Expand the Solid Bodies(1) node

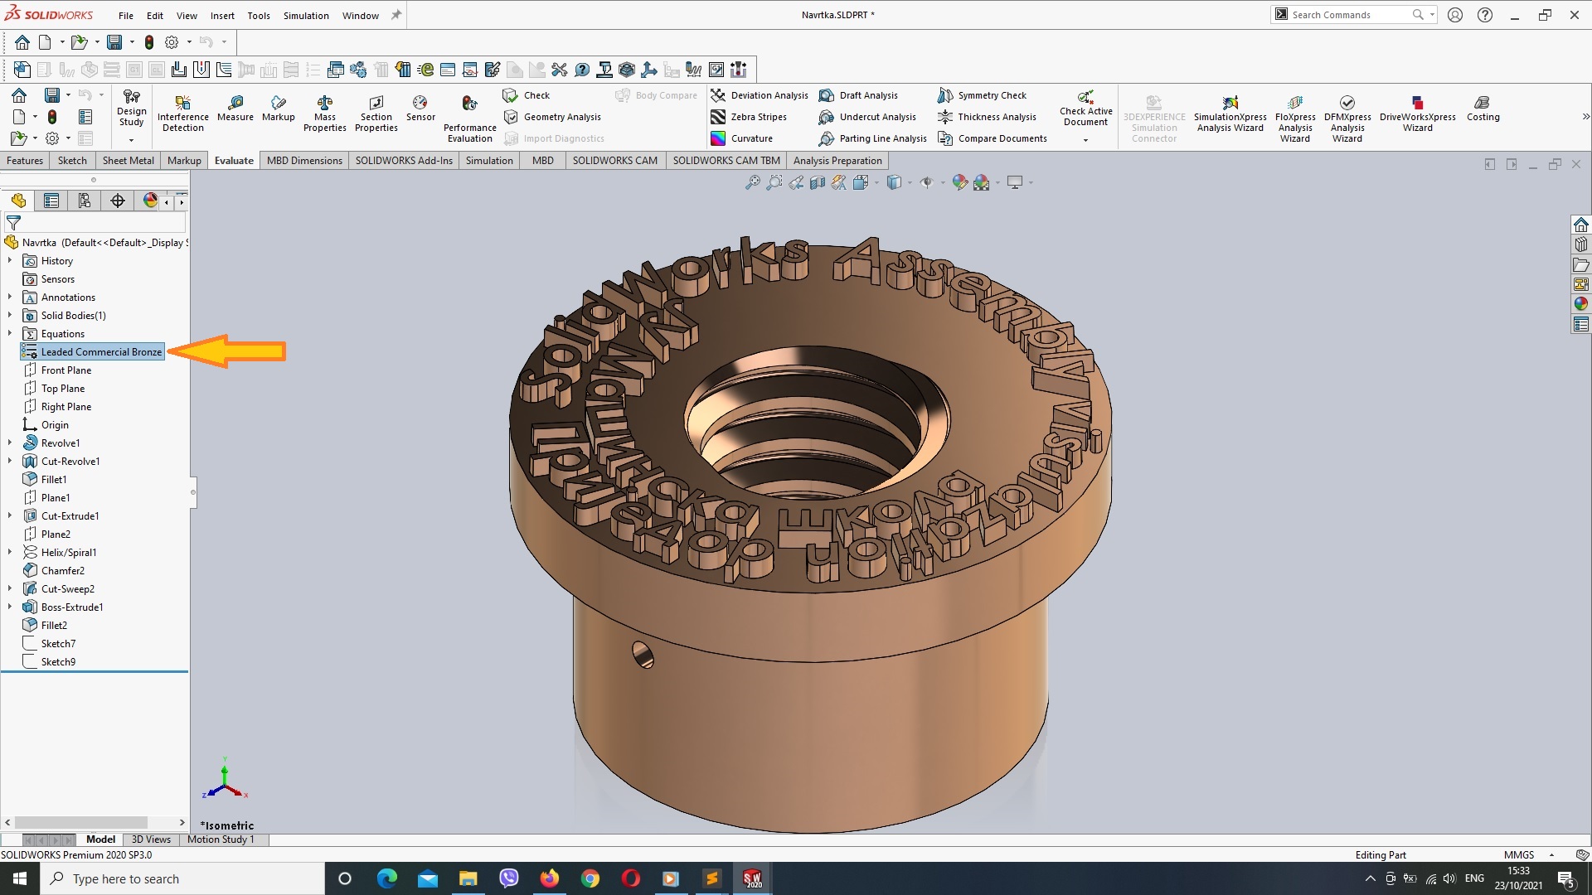pos(10,315)
